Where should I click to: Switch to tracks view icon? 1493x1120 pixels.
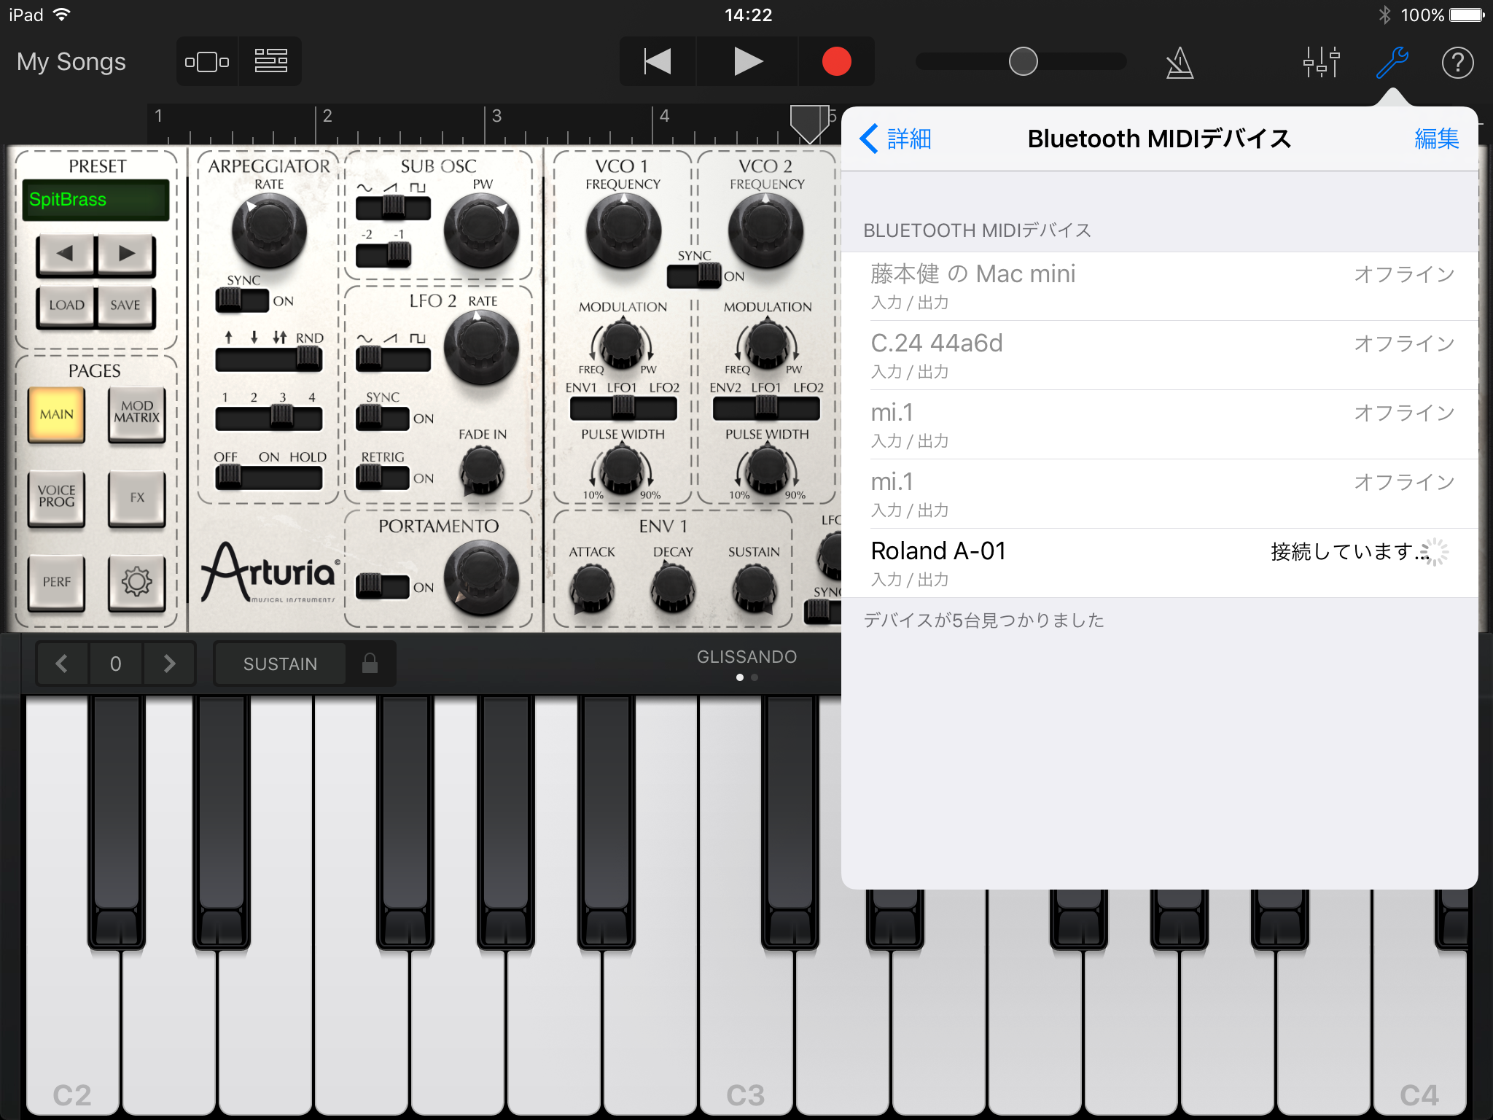(270, 62)
